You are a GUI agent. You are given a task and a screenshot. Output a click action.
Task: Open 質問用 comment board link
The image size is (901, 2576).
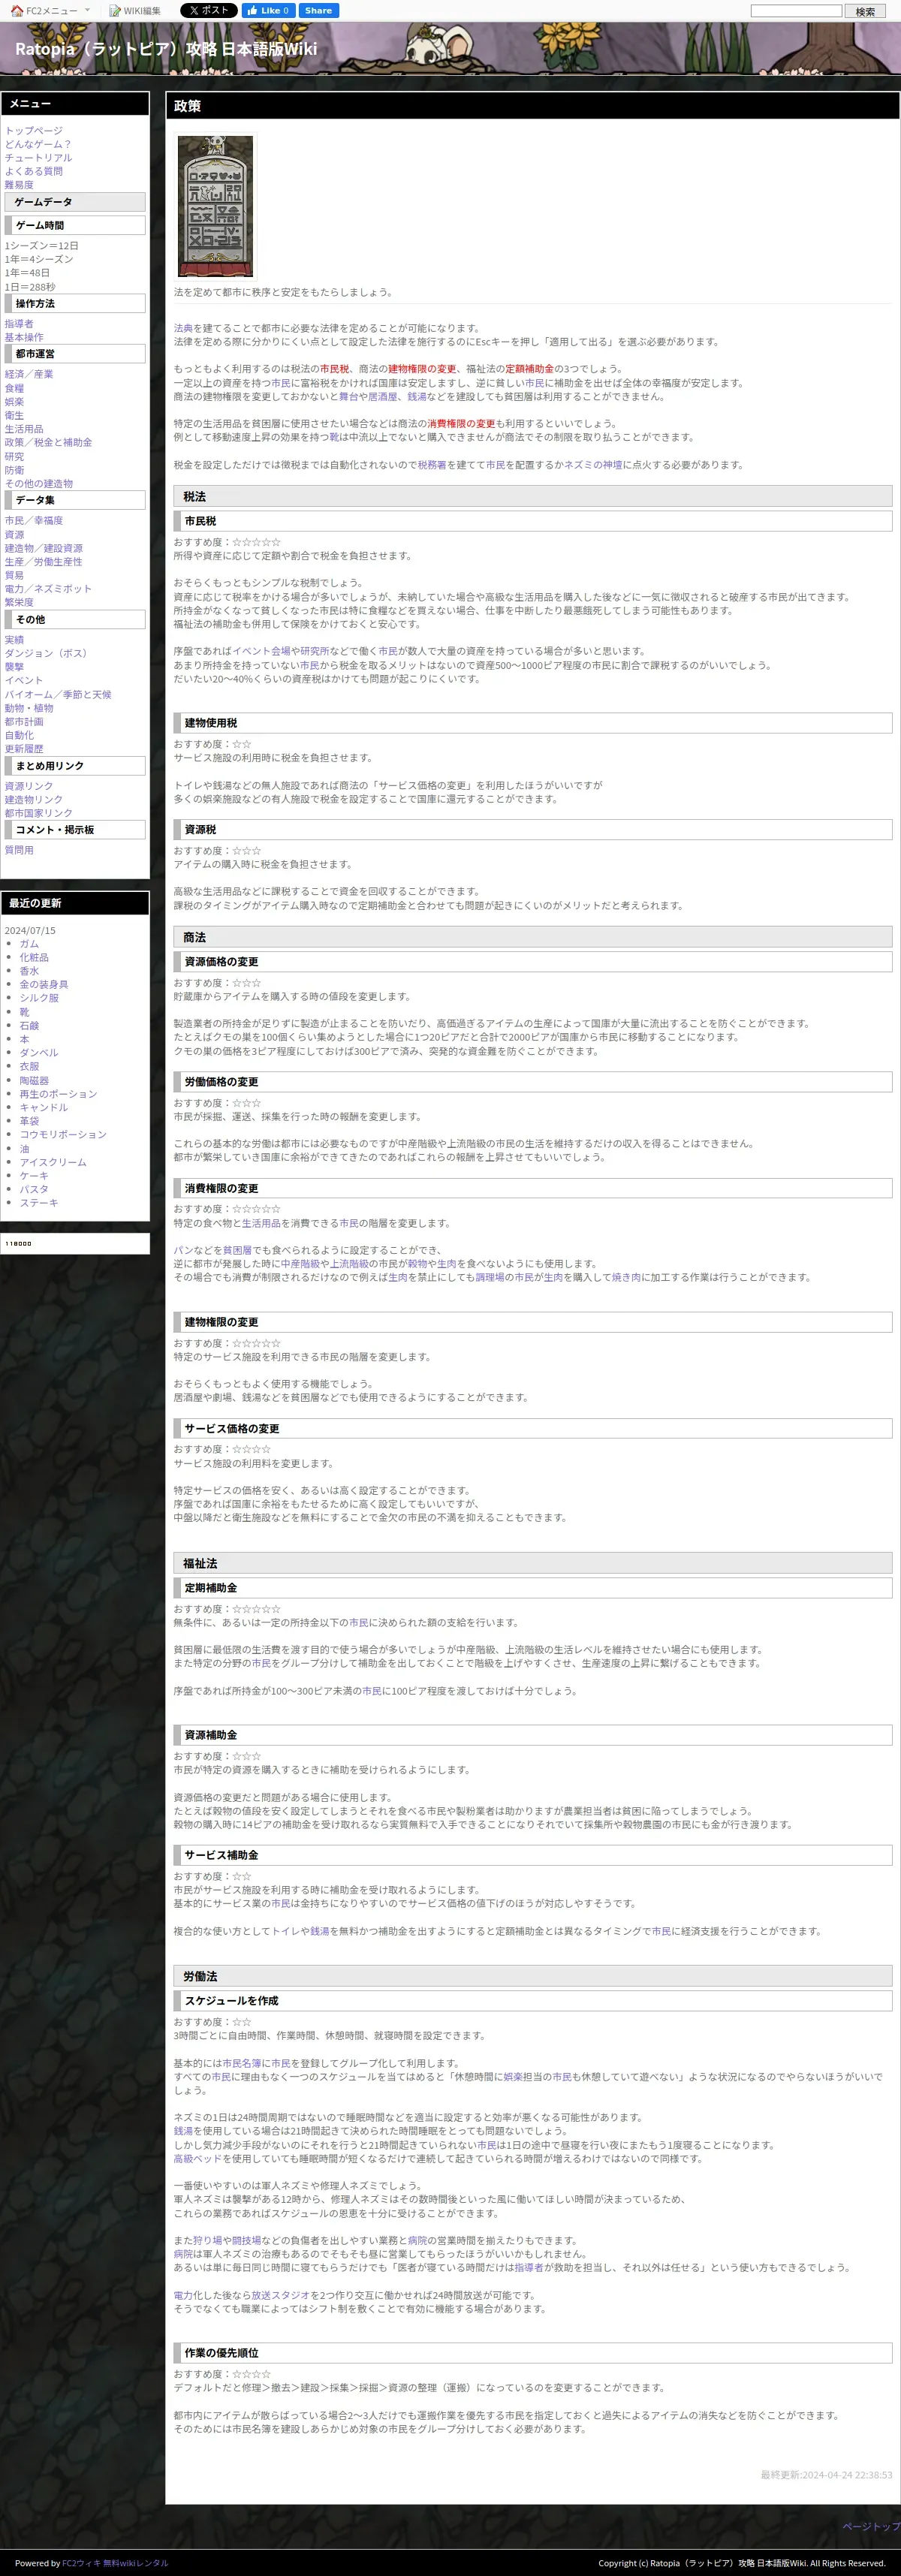(19, 850)
